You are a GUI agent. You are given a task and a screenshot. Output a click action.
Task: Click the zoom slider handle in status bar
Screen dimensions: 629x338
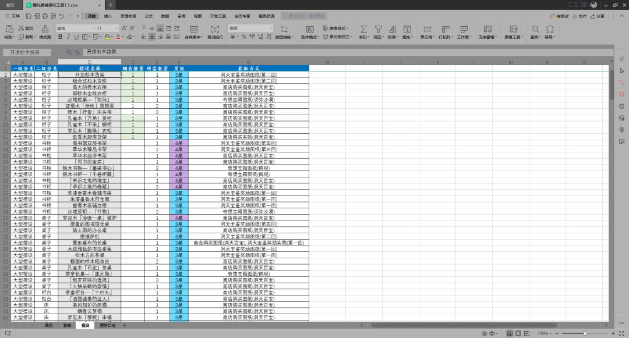(585, 333)
